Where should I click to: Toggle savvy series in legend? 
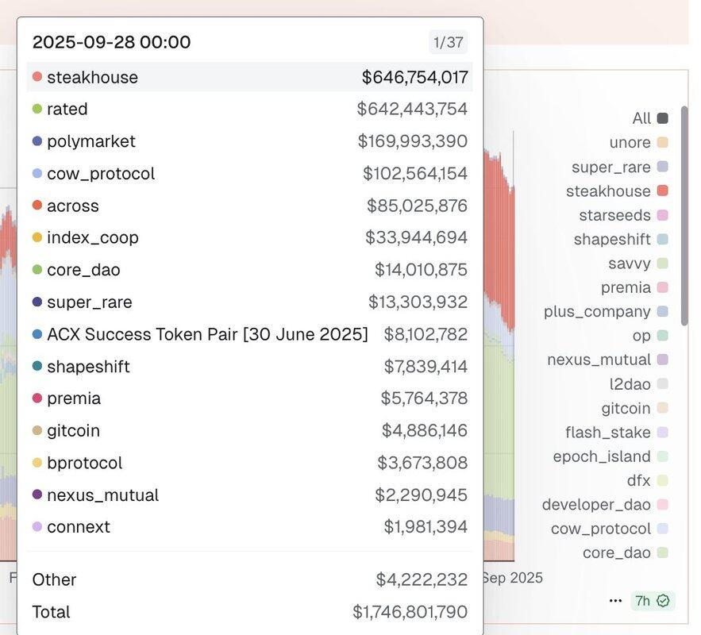[x=638, y=264]
